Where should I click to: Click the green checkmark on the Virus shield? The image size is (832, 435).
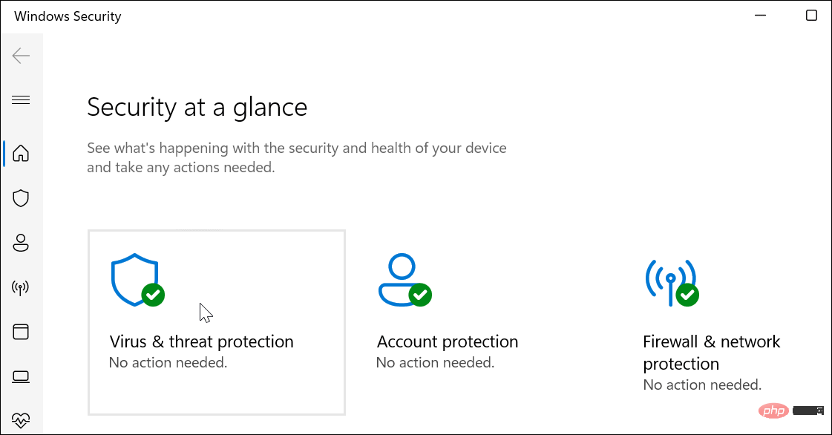coord(153,295)
